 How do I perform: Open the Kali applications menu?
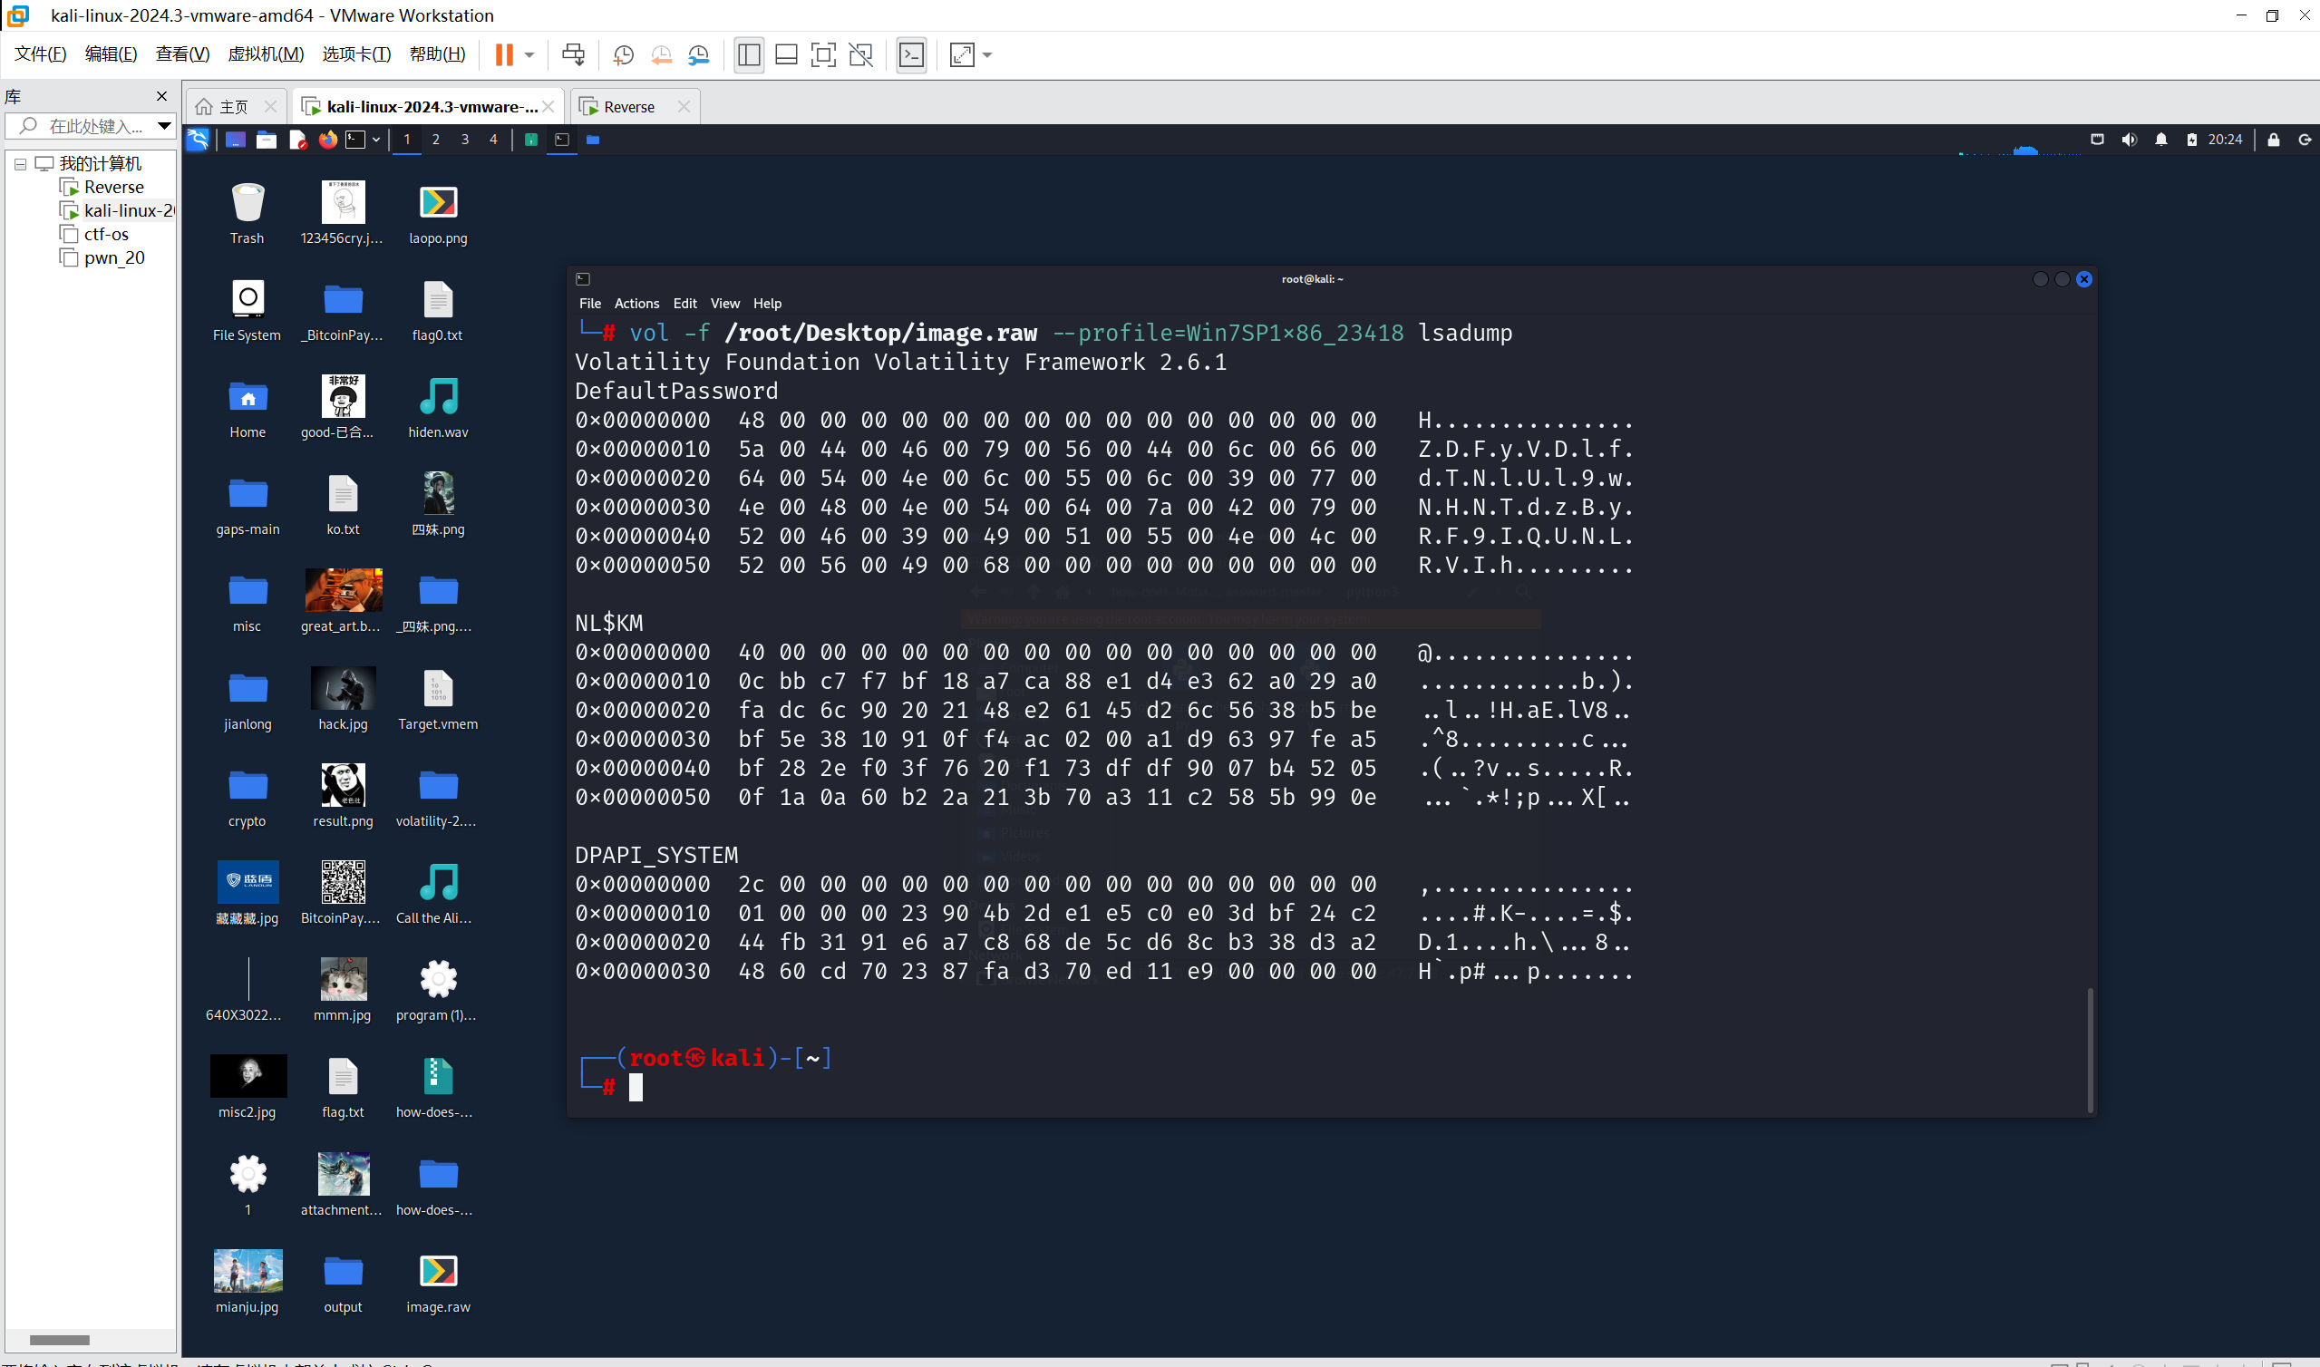tap(198, 139)
